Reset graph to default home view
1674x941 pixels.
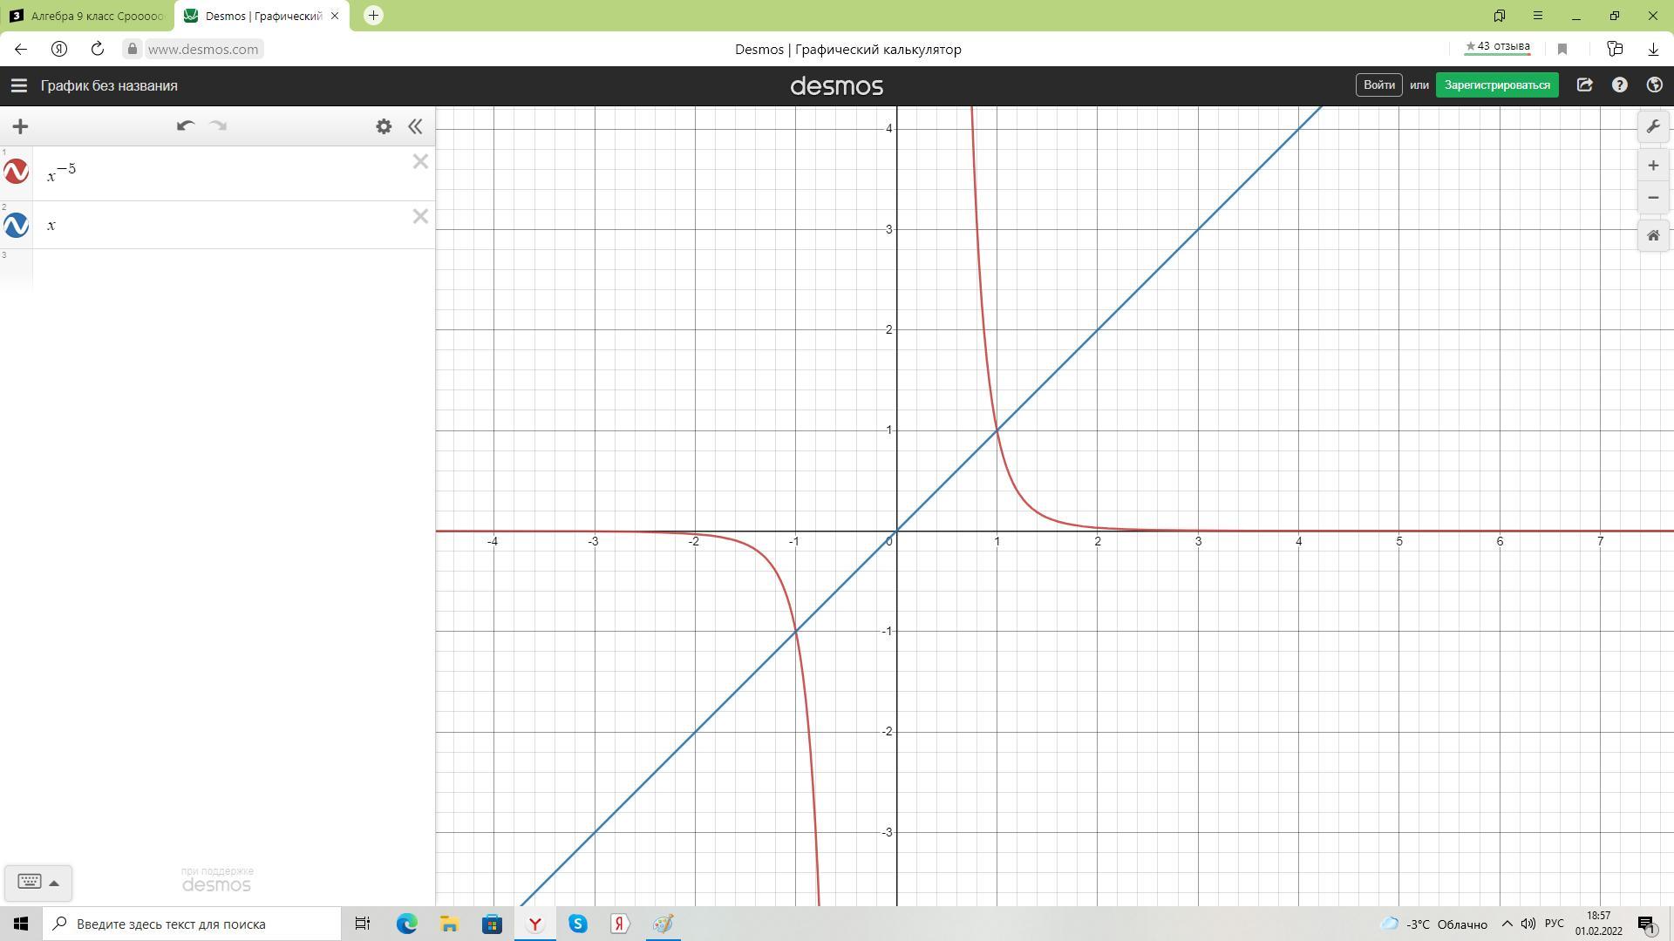click(x=1653, y=235)
